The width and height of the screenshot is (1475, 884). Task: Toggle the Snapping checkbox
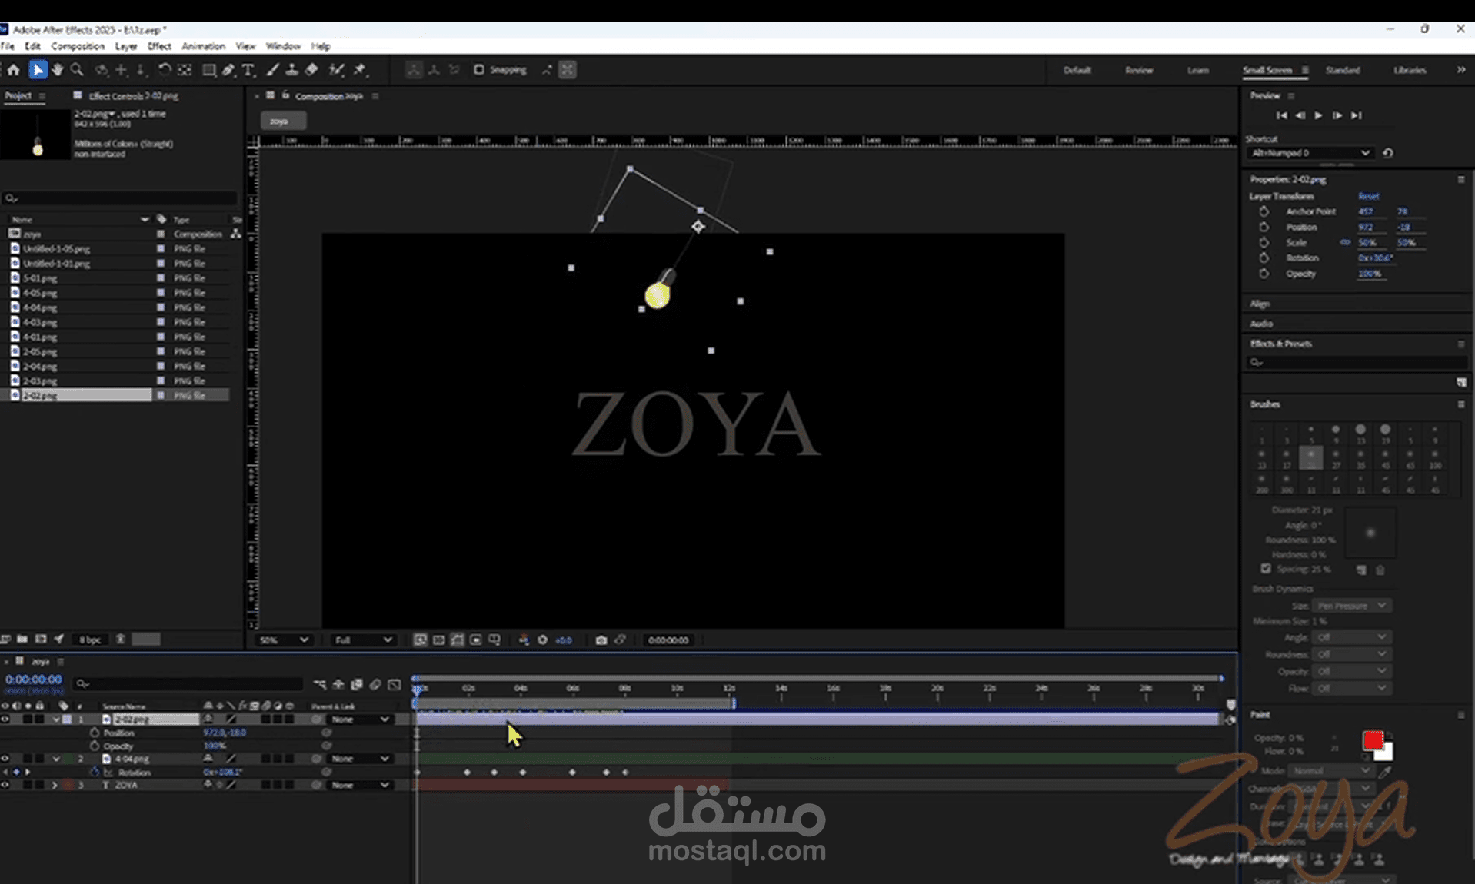point(479,70)
